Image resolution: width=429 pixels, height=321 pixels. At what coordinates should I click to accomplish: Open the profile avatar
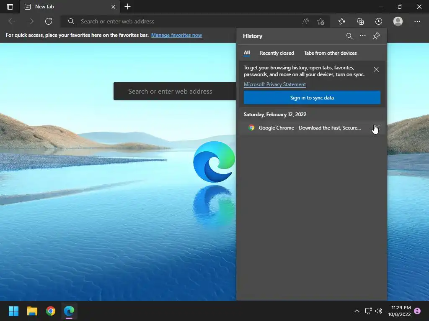click(398, 21)
